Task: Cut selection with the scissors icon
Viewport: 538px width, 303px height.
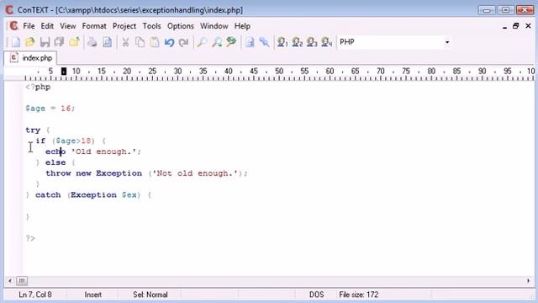Action: click(125, 42)
